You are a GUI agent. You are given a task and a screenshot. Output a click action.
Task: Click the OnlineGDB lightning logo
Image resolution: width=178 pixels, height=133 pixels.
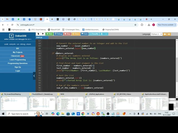point(11,36)
